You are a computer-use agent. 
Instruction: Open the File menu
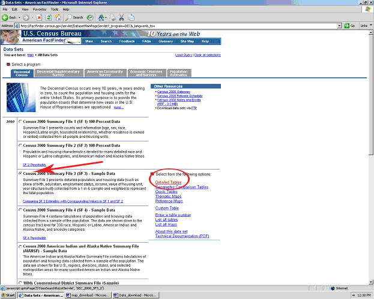point(5,10)
